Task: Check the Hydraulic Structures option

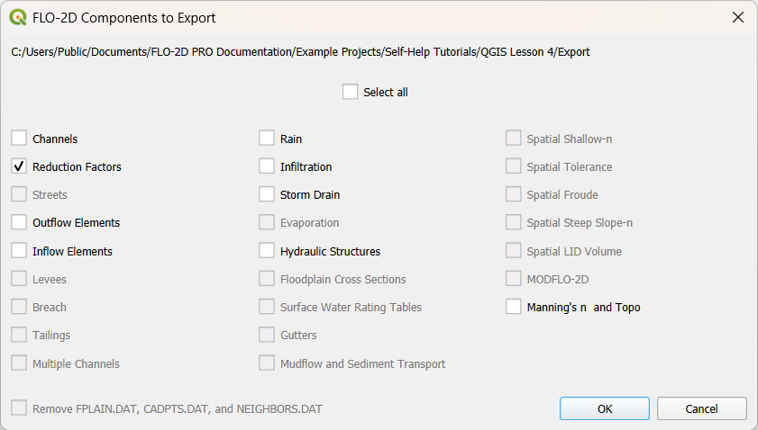Action: (267, 251)
